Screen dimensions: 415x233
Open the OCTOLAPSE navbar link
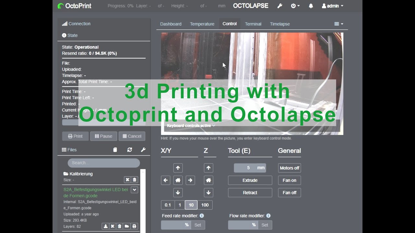coord(251,6)
